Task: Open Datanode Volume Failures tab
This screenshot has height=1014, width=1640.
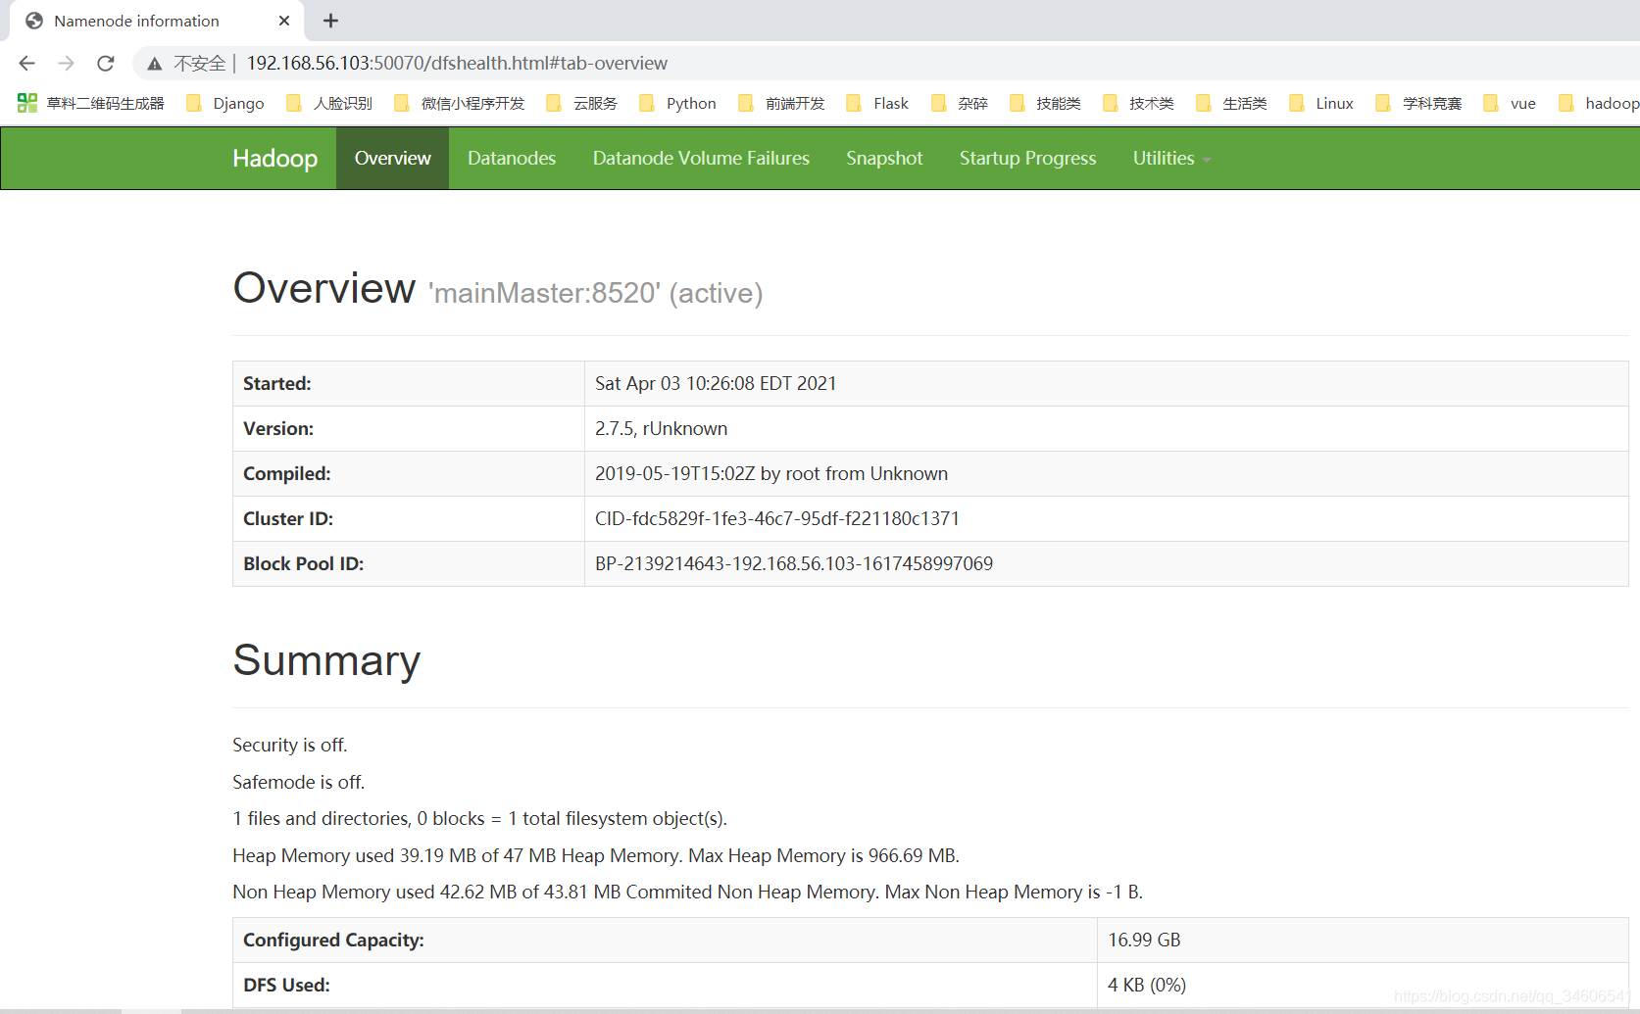Action: pyautogui.click(x=701, y=158)
